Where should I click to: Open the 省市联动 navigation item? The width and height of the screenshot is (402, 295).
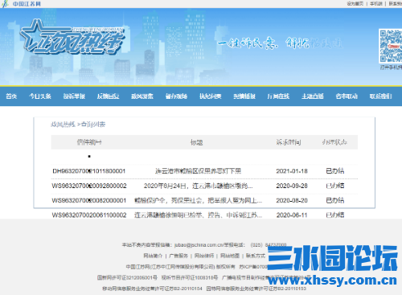pyautogui.click(x=347, y=96)
